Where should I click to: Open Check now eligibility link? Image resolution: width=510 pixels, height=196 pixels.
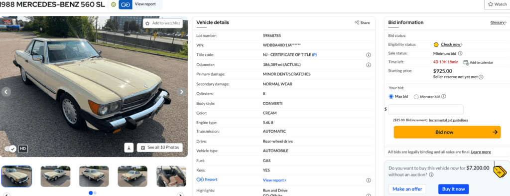click(452, 44)
